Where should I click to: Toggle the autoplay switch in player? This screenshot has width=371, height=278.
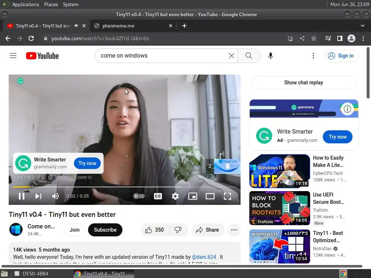tap(139, 196)
